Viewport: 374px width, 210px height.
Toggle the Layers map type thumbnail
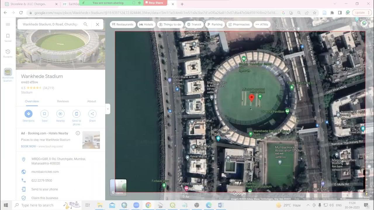click(118, 187)
